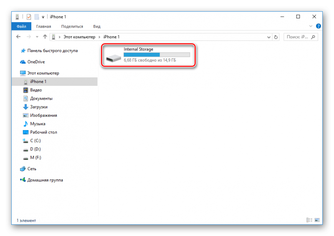The width and height of the screenshot is (334, 236).
Task: Expand the address bar history dropdown
Action: pos(268,37)
